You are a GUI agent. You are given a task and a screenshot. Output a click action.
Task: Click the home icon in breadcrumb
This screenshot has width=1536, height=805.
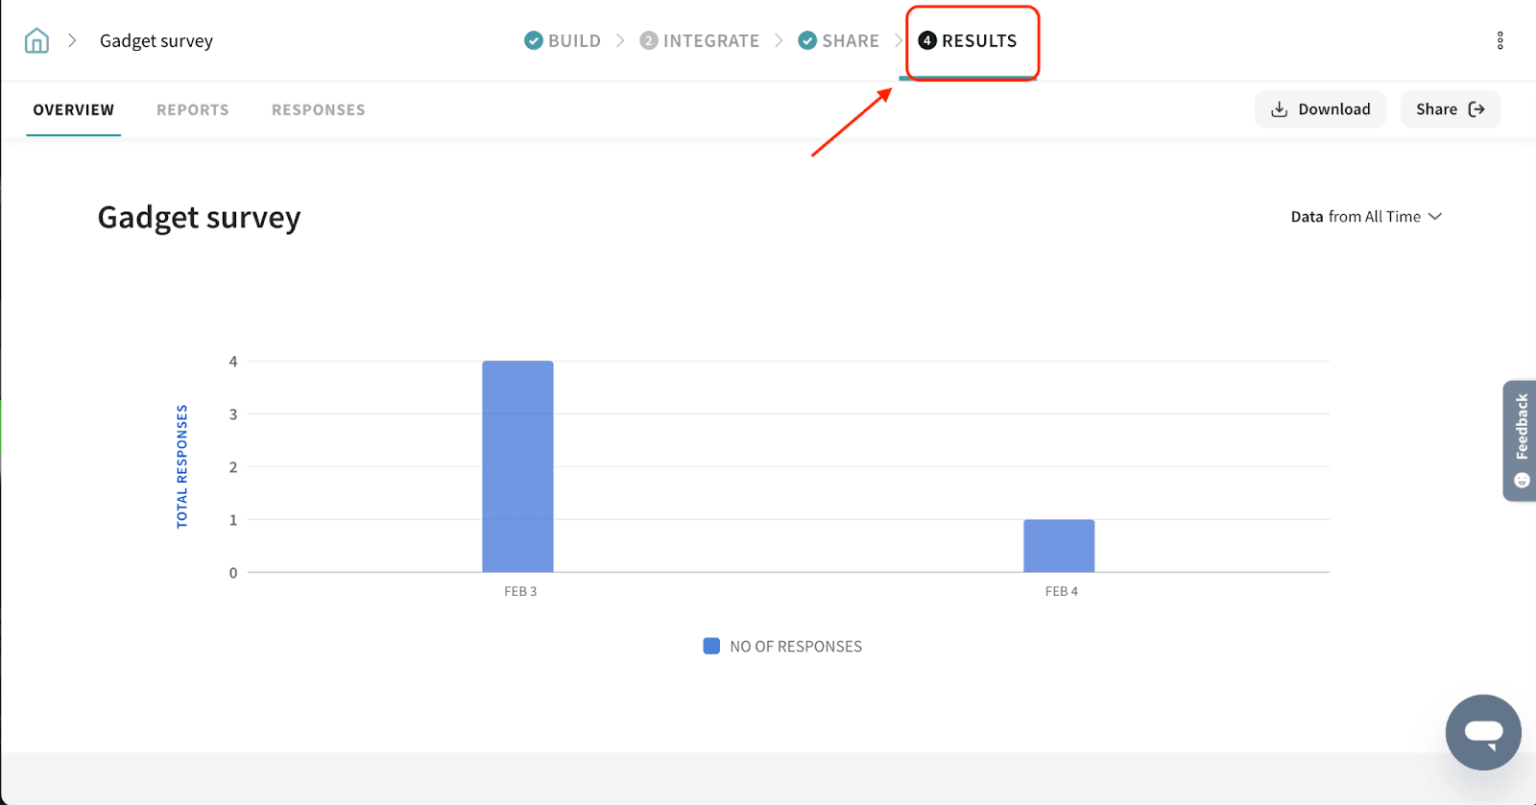pos(36,40)
